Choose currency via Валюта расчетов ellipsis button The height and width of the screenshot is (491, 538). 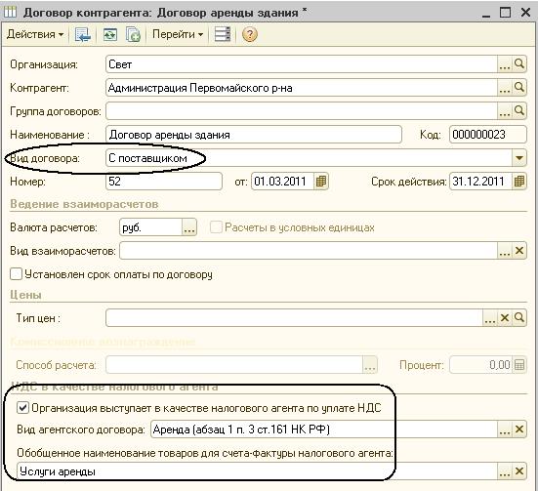(x=189, y=227)
